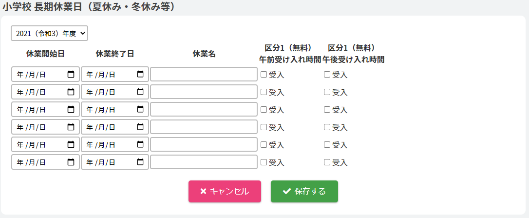This screenshot has height=218, width=529.
Task: Click the fifth row 休業開始日 date field
Action: coord(39,144)
